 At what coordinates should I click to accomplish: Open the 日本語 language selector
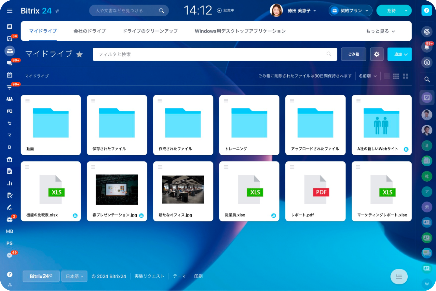coord(74,276)
